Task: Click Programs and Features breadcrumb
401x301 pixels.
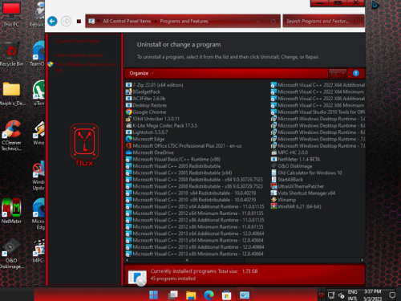Action: coord(184,21)
